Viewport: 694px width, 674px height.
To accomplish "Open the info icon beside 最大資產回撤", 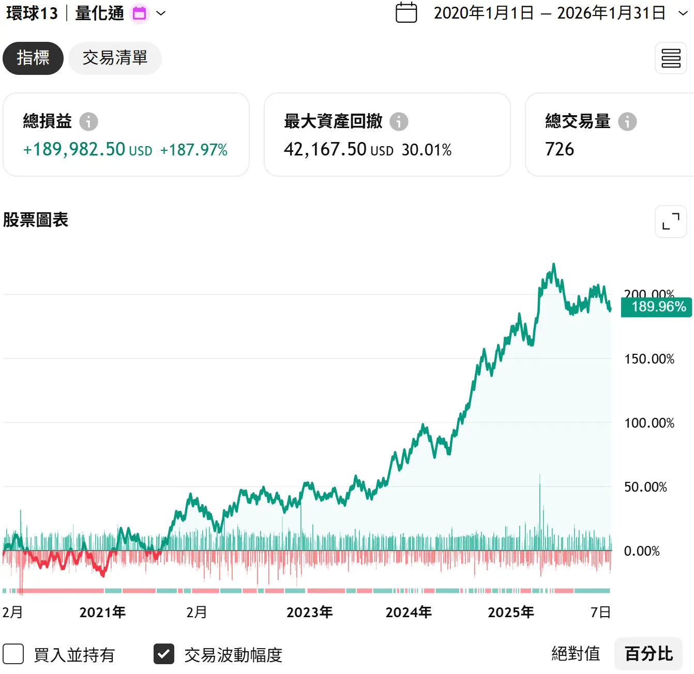I will [x=399, y=122].
